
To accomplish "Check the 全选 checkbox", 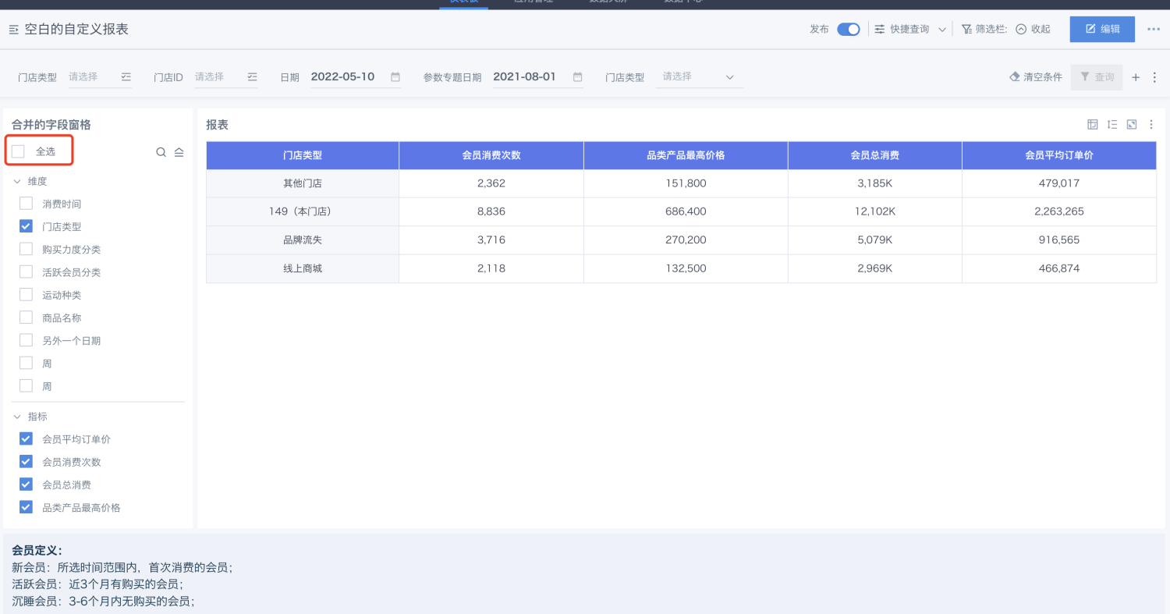I will 19,151.
